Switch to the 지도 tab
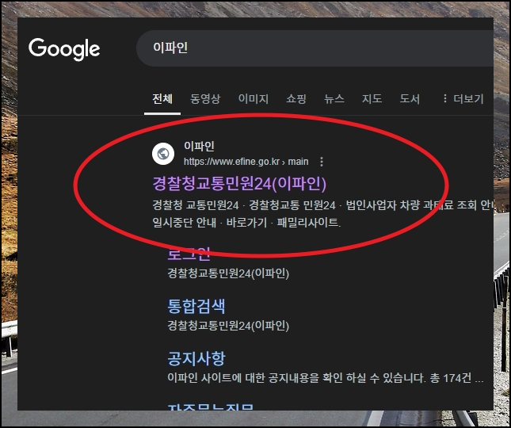Screen dimensions: 511x428 [372, 99]
